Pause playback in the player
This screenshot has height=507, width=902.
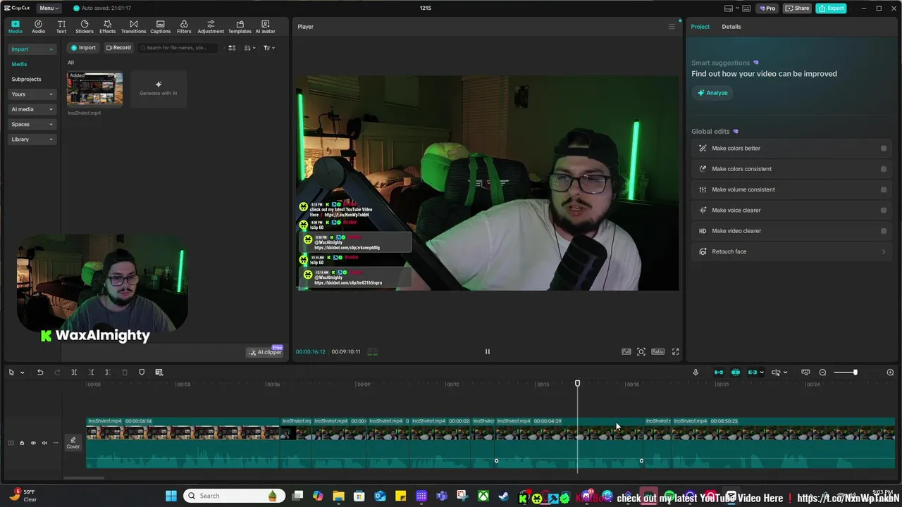[x=487, y=351]
